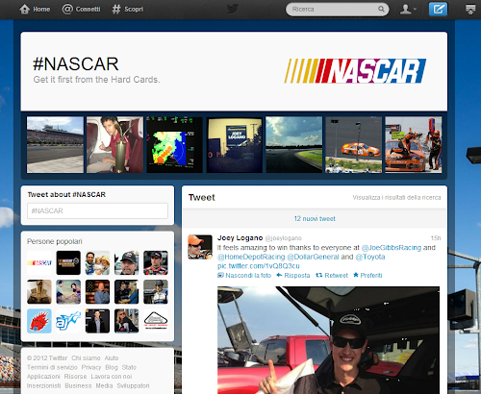The image size is (481, 394).
Task: Click the Inserzionisti footer link
Action: pyautogui.click(x=44, y=386)
